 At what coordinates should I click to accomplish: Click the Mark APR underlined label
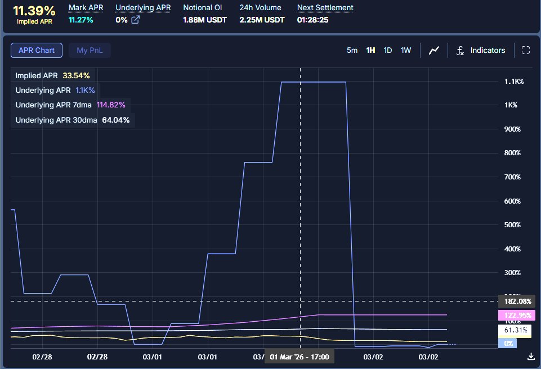[86, 8]
